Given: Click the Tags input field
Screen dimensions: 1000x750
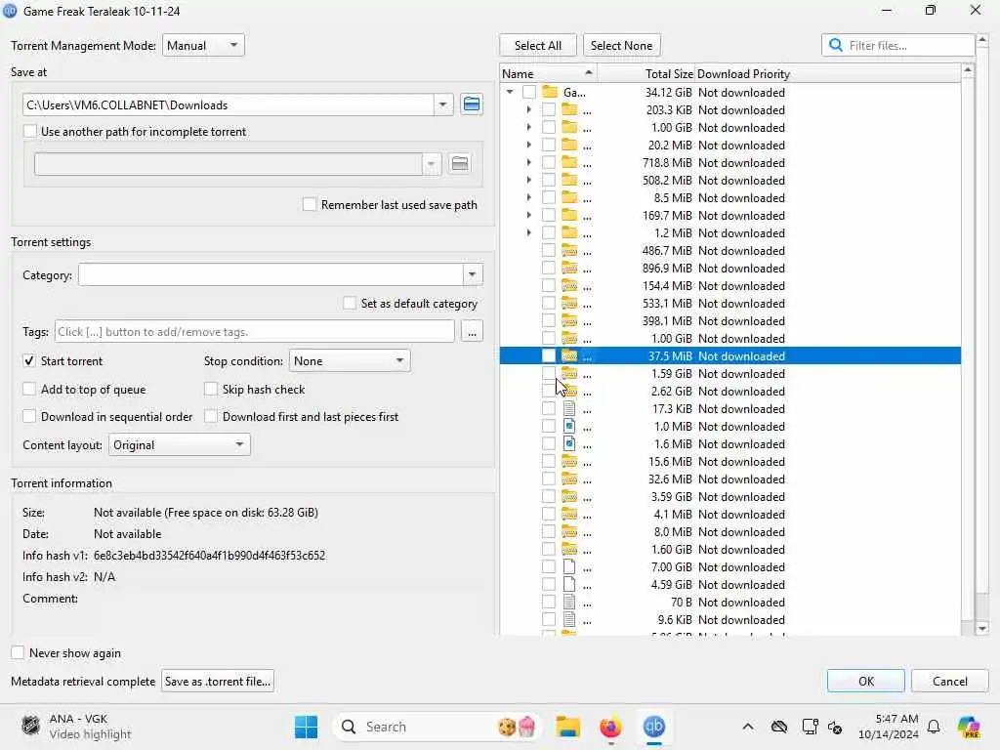Looking at the screenshot, I should [x=255, y=332].
